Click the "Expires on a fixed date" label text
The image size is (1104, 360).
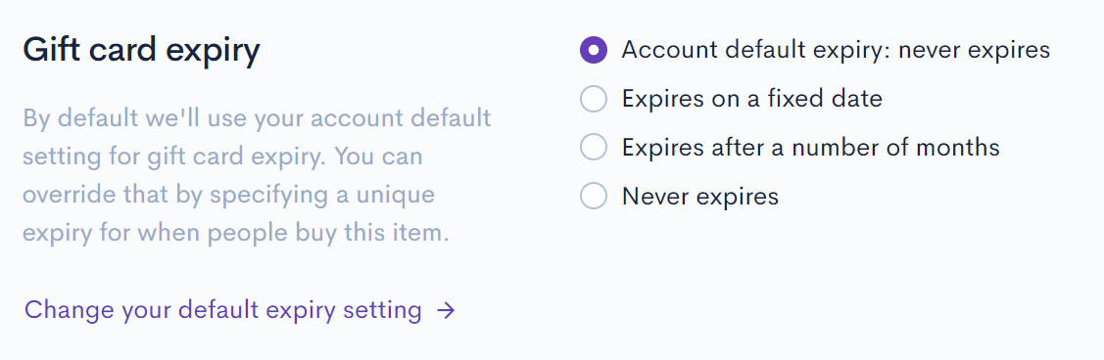coord(752,99)
